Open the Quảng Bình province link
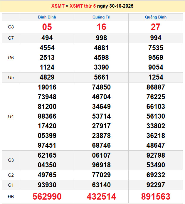 click(x=156, y=17)
